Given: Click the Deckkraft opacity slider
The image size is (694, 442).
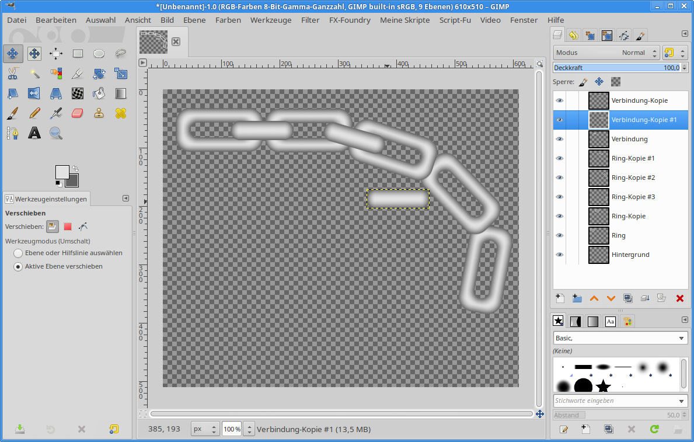Looking at the screenshot, I should point(616,68).
